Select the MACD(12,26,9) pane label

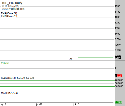(9, 93)
